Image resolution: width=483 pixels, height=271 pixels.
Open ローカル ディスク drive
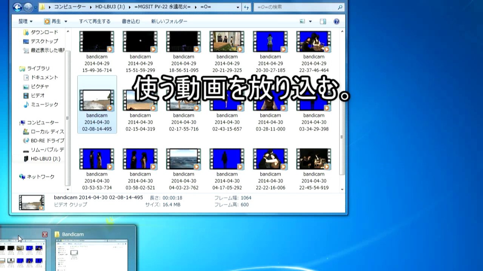pos(43,132)
